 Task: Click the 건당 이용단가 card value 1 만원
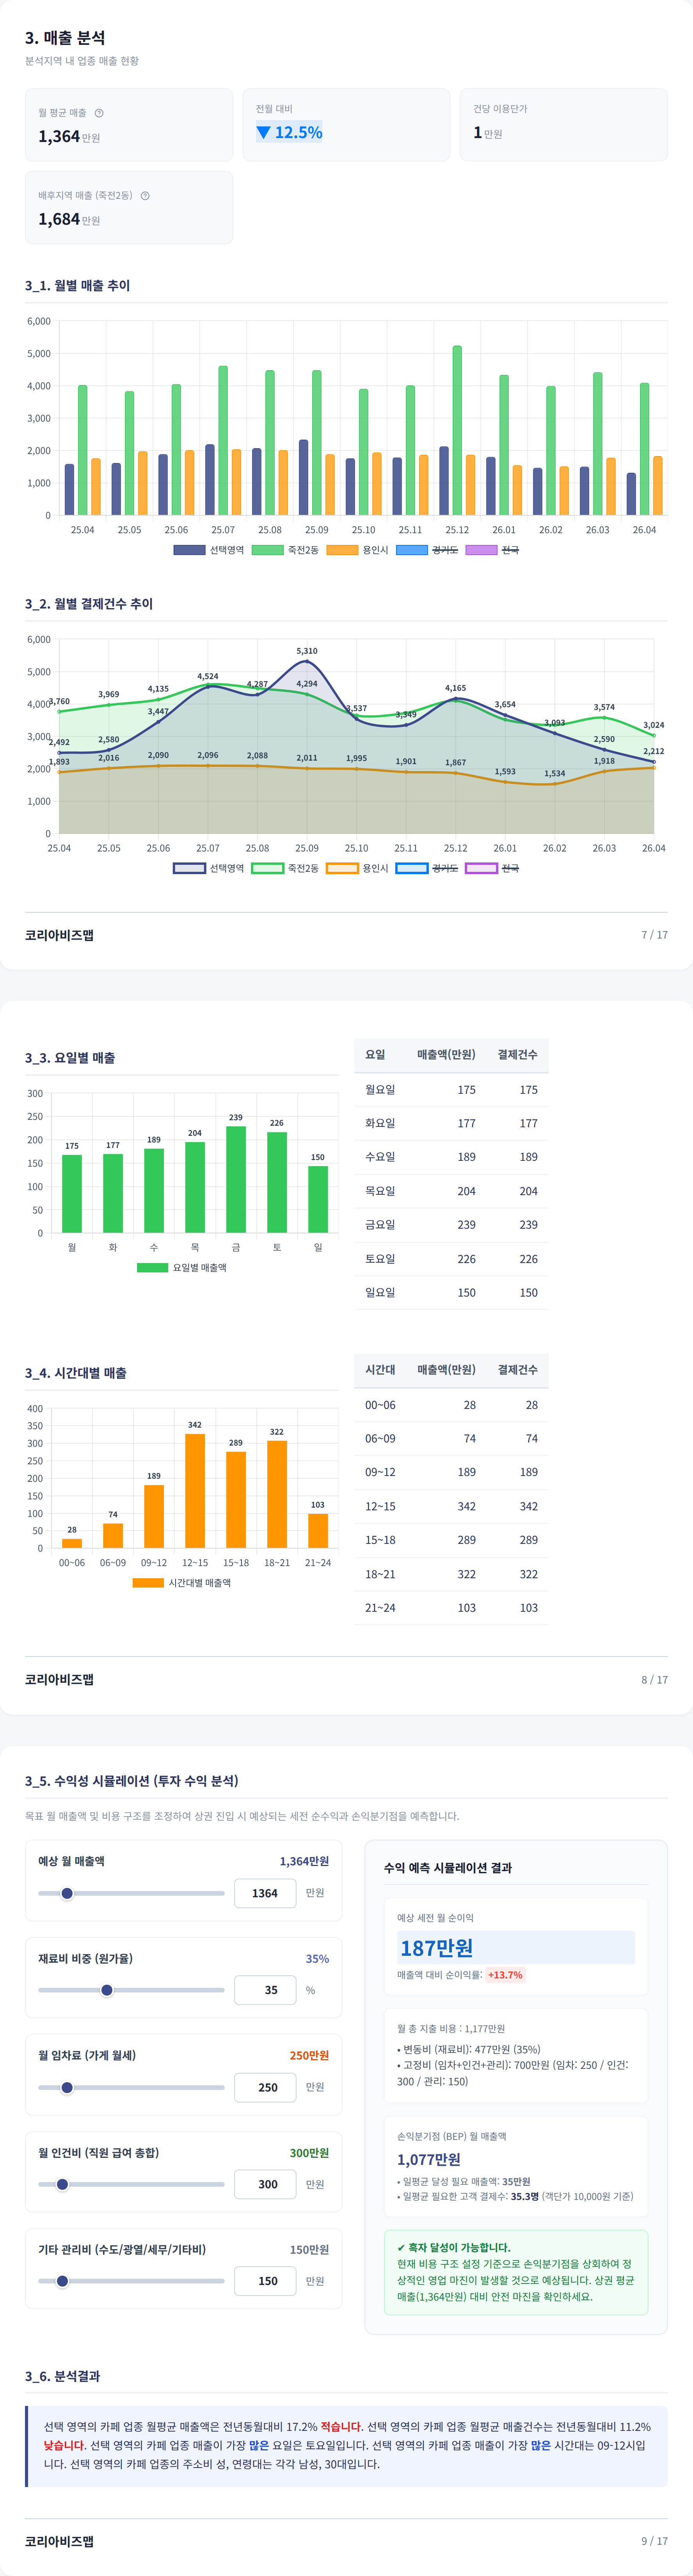pyautogui.click(x=488, y=132)
